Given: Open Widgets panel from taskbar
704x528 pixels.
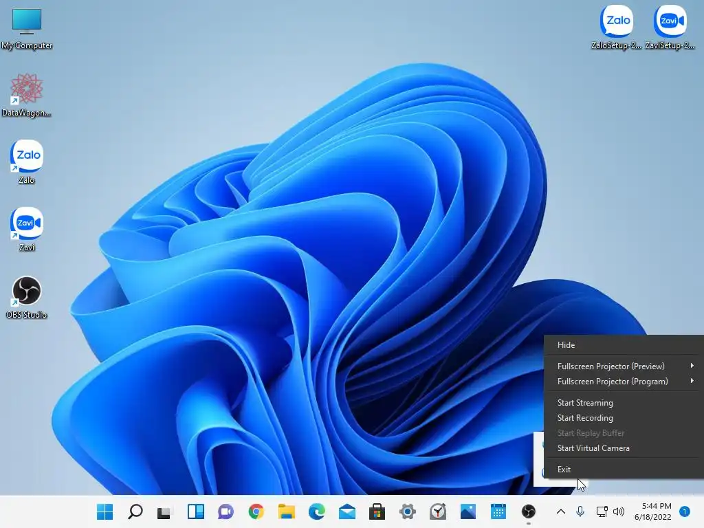Looking at the screenshot, I should click(196, 511).
